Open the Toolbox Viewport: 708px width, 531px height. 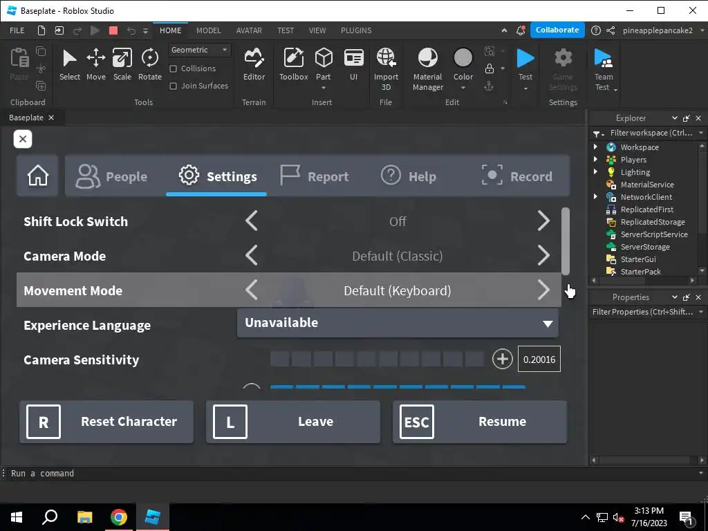293,64
